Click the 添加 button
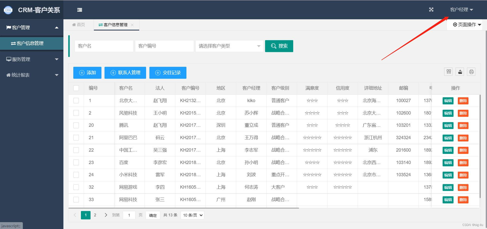 pyautogui.click(x=87, y=73)
